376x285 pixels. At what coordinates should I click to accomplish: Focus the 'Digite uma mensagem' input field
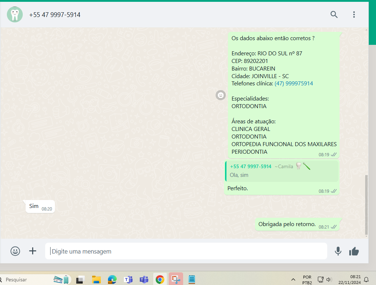coord(186,251)
